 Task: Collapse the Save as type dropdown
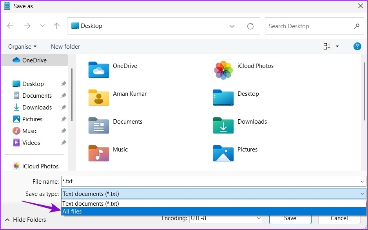pyautogui.click(x=362, y=193)
